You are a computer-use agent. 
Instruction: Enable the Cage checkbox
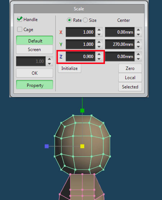20,29
